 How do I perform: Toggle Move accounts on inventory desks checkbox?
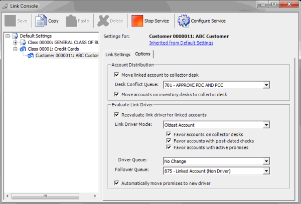116,94
